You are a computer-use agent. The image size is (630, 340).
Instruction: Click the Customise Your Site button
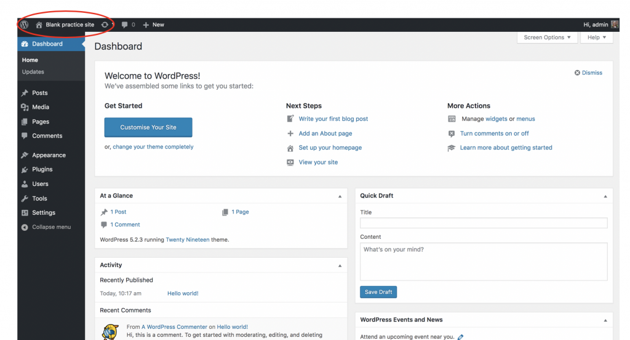coord(148,127)
